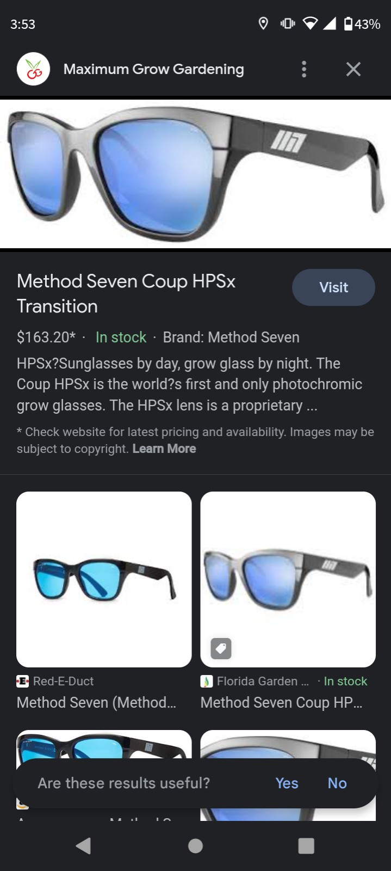Answer Yes to results useful prompt

(287, 783)
